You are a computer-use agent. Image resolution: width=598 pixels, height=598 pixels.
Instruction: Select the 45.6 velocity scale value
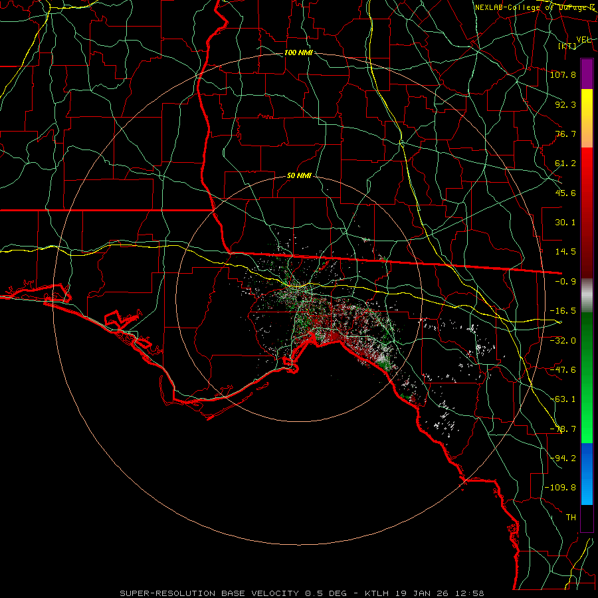[565, 193]
